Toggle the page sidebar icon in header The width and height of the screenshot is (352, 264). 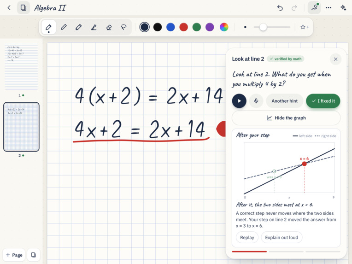[23, 8]
